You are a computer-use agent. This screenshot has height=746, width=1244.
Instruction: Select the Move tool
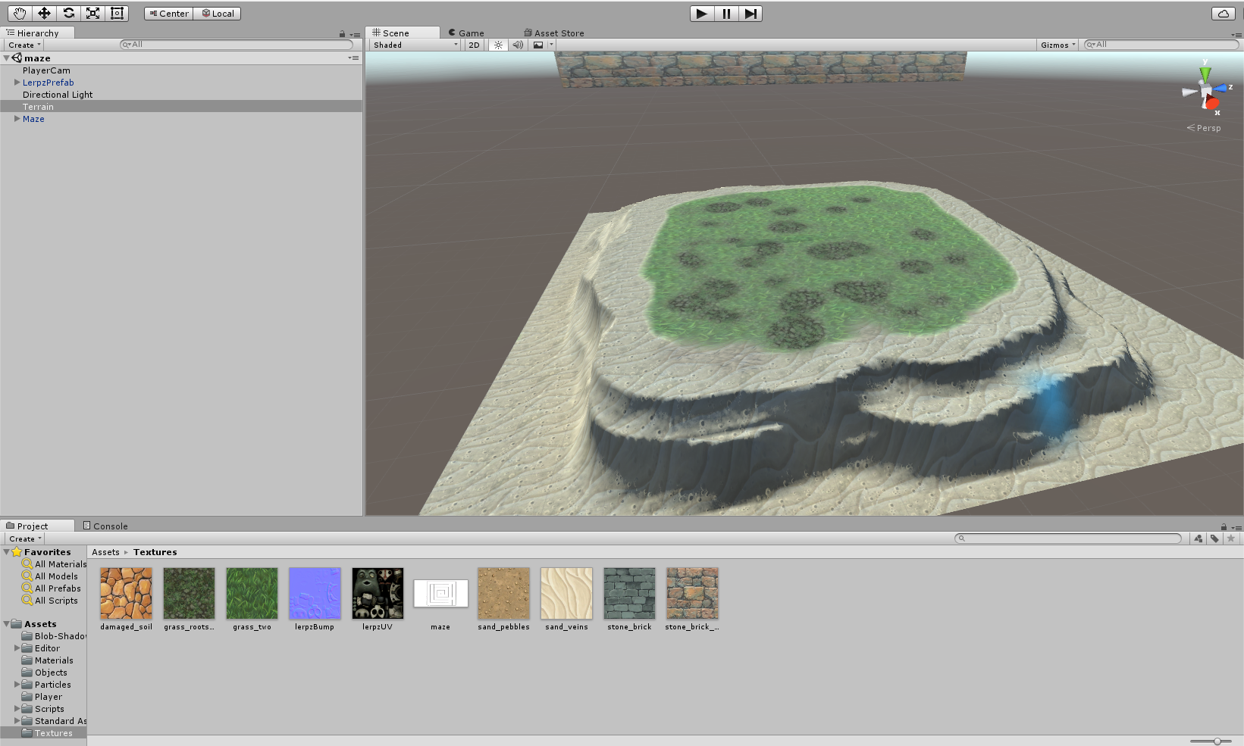(44, 14)
